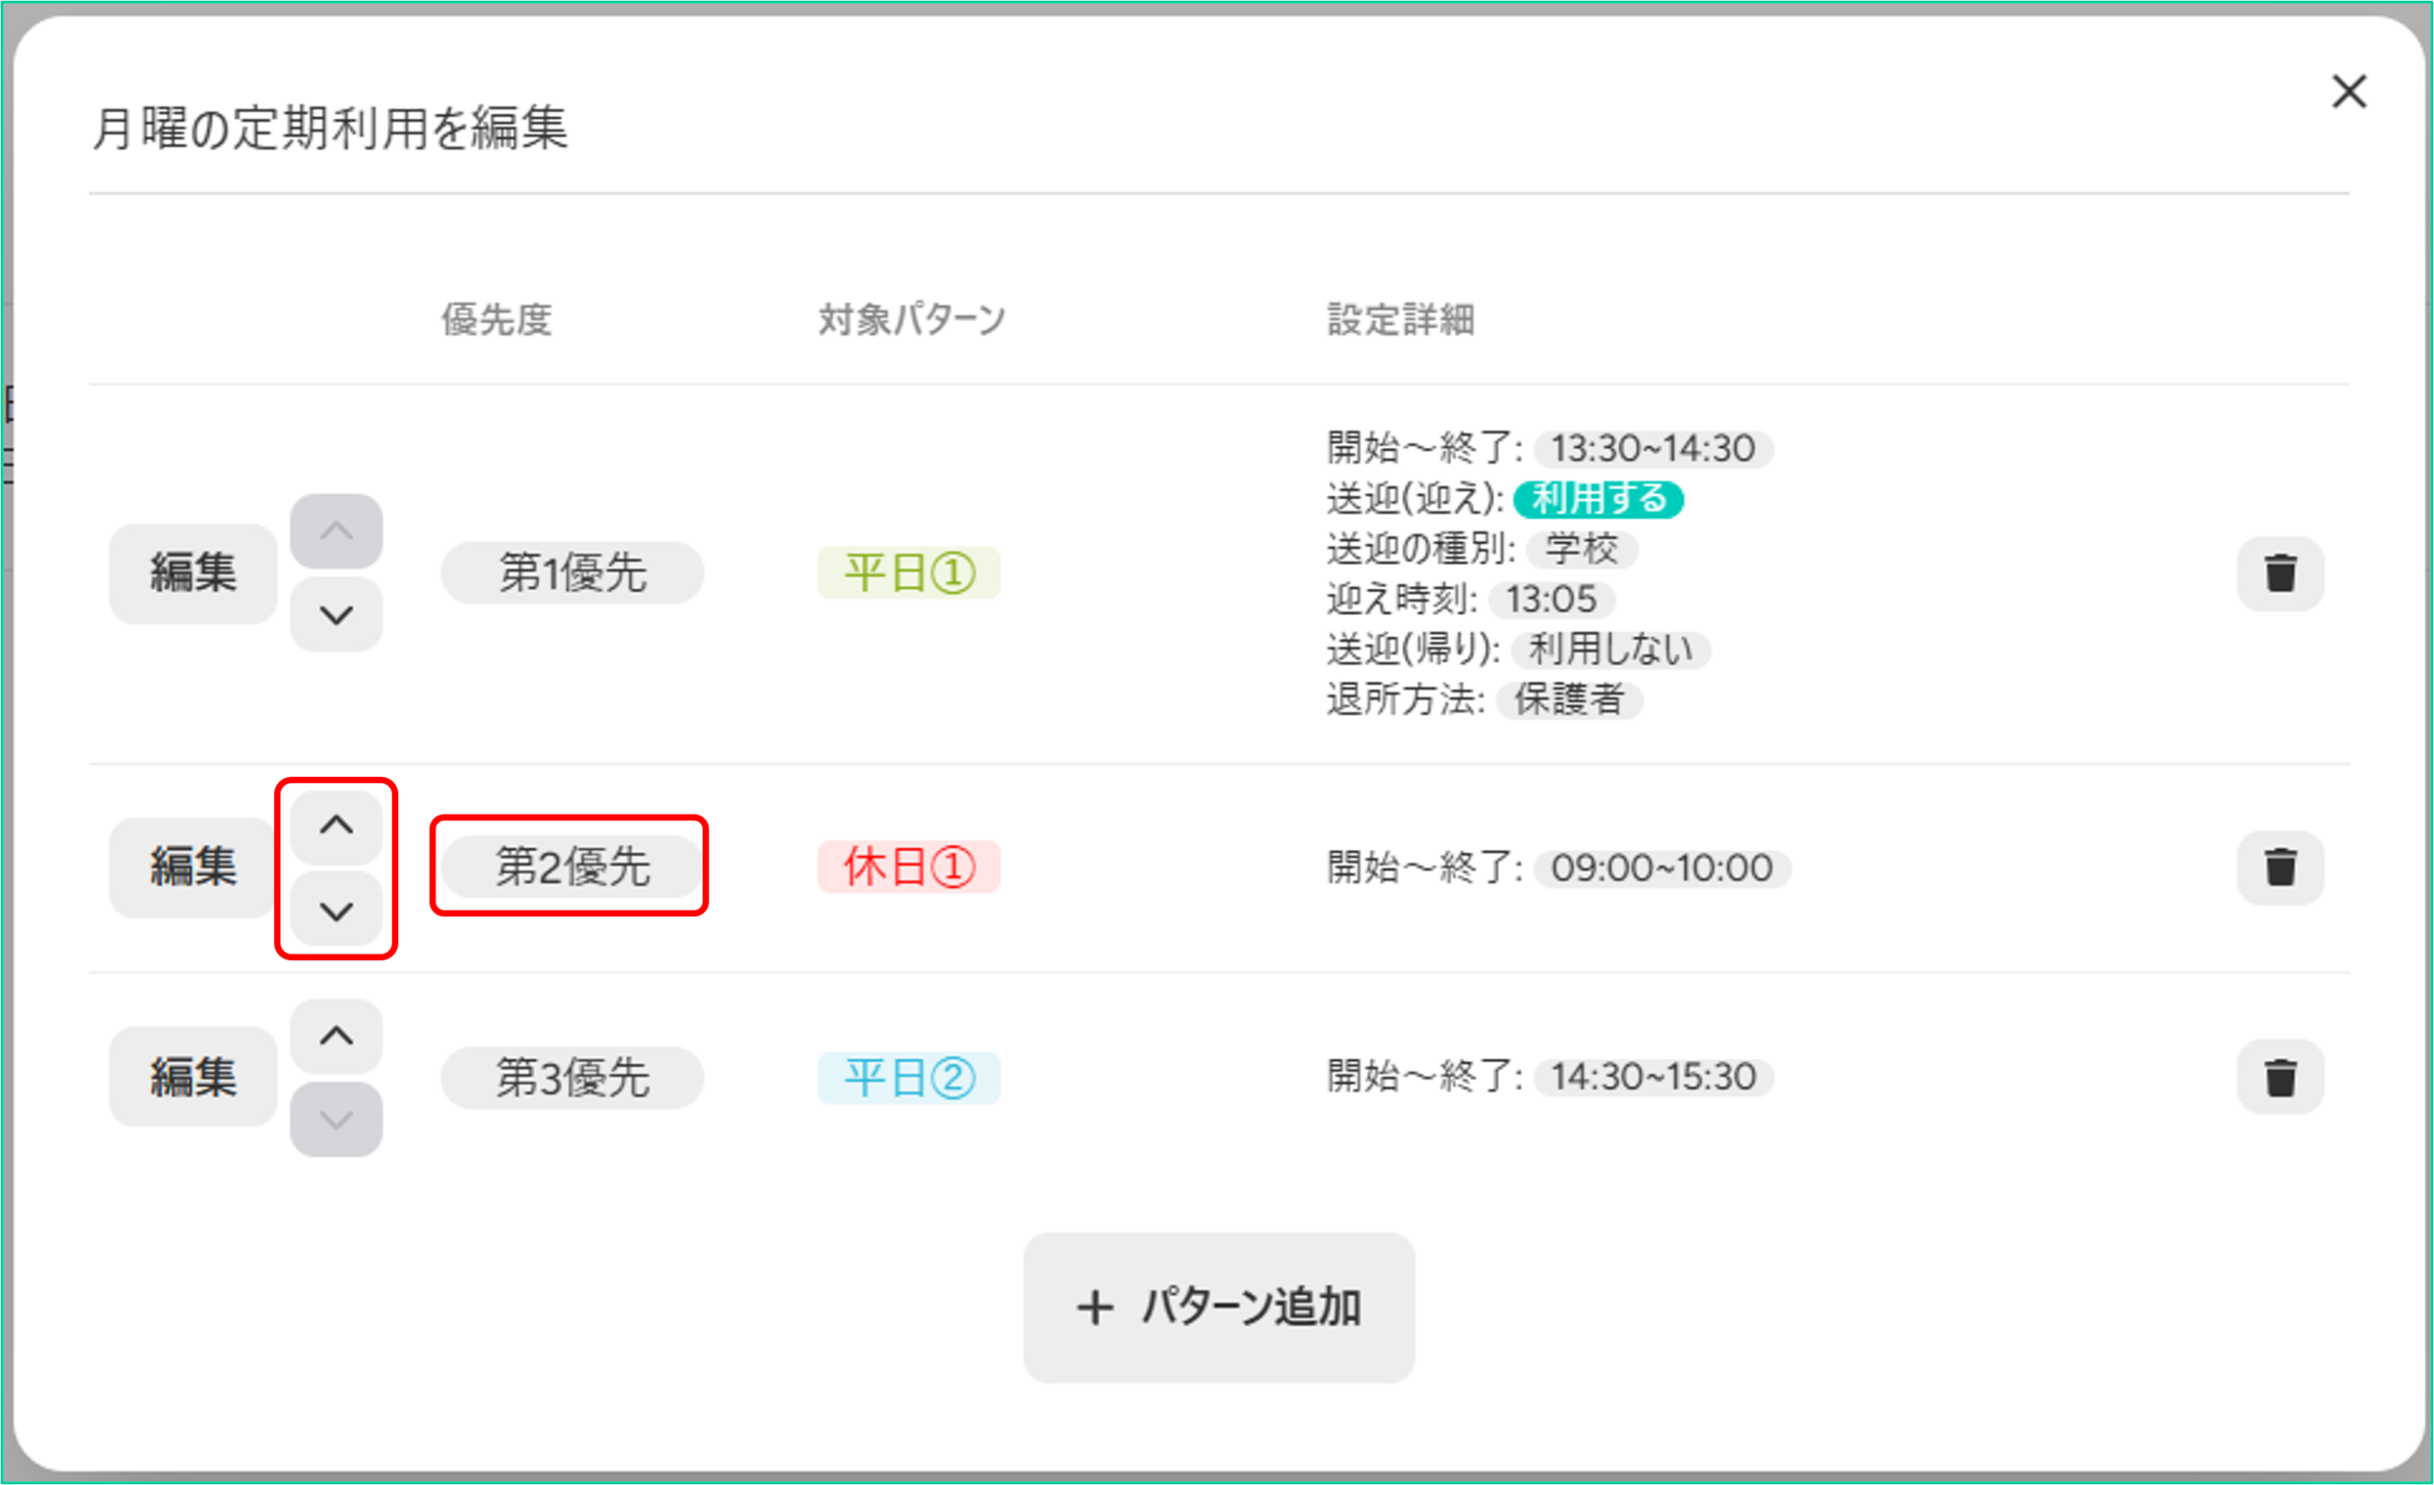The image size is (2434, 1485).
Task: Close the 月曜の定期利用を編集 dialog
Action: pyautogui.click(x=2348, y=92)
